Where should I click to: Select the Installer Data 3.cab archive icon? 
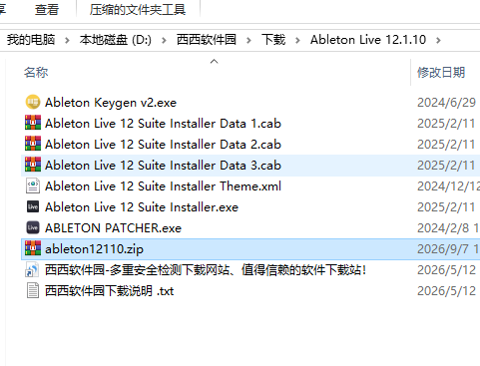[x=33, y=165]
